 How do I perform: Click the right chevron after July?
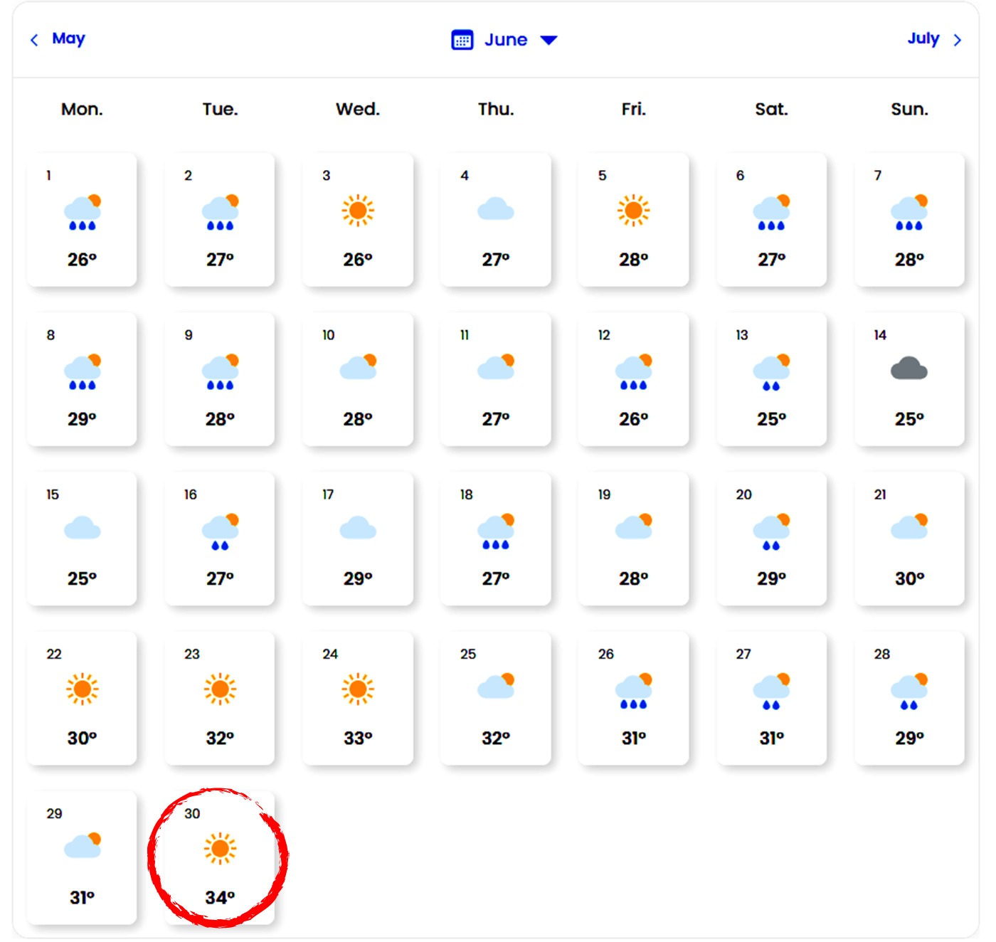pos(957,40)
